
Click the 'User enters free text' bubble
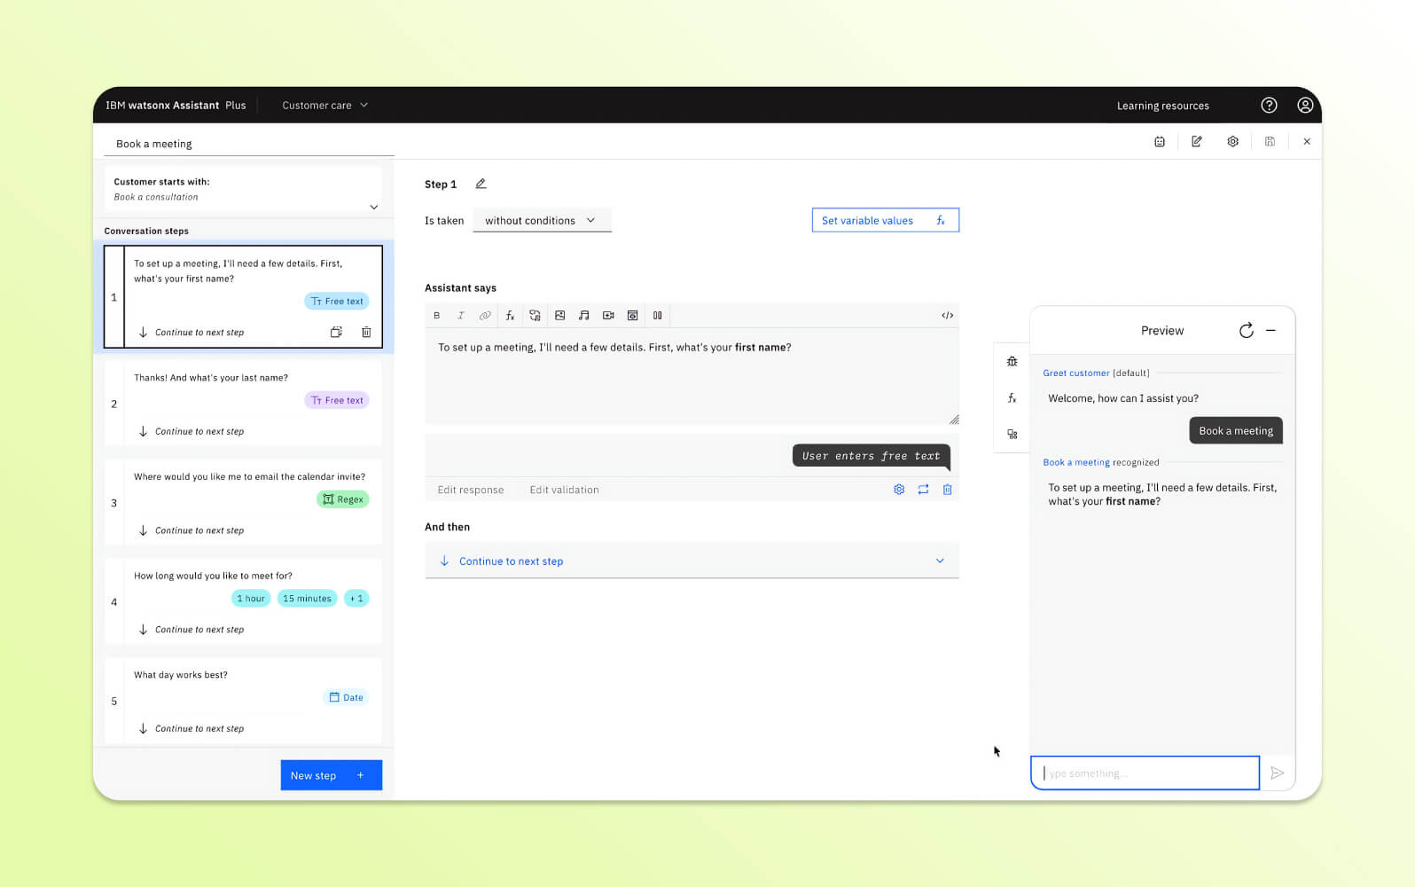(871, 456)
